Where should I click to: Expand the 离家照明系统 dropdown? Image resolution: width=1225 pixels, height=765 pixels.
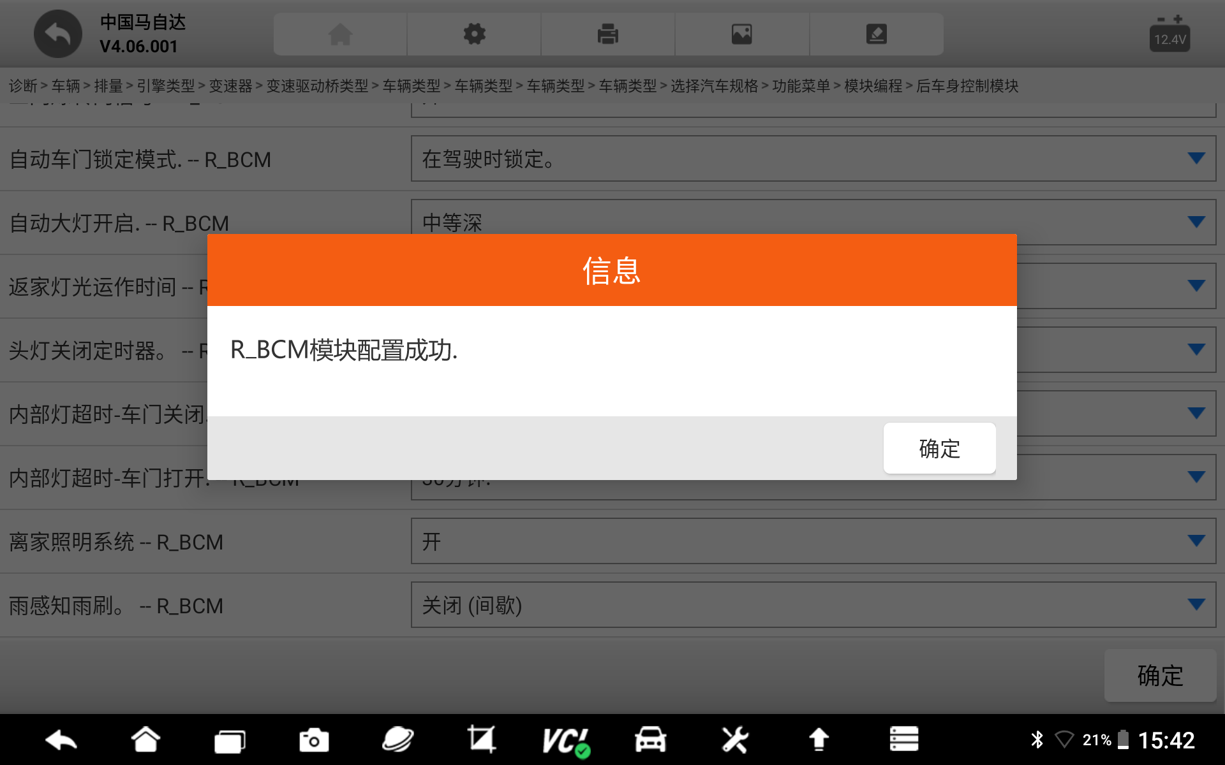[1196, 541]
